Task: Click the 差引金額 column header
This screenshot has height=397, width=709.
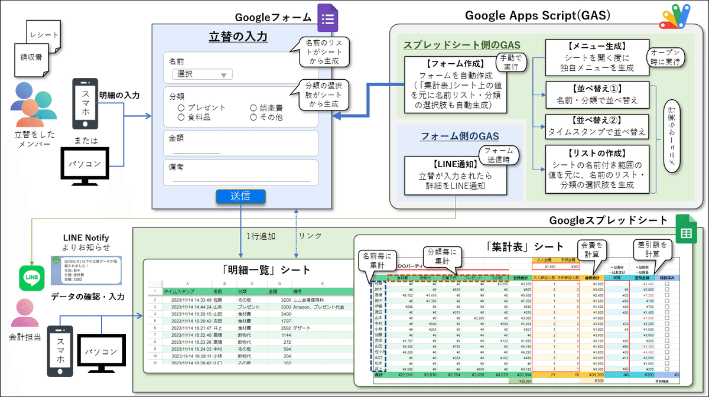Action: 642,278
